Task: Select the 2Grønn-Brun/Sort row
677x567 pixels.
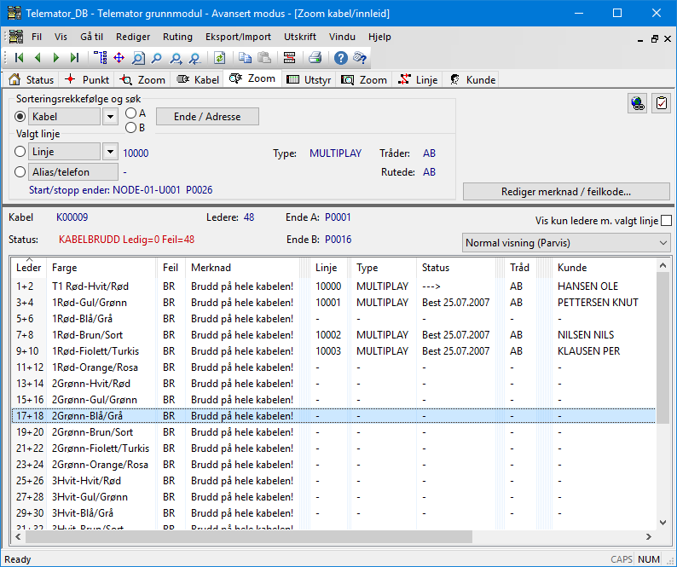Action: tap(333, 431)
